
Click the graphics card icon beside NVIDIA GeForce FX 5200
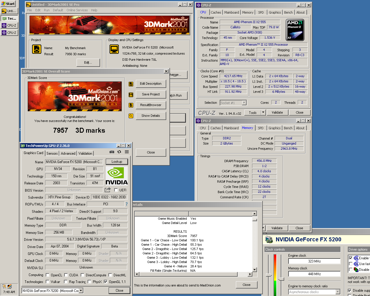269,240
